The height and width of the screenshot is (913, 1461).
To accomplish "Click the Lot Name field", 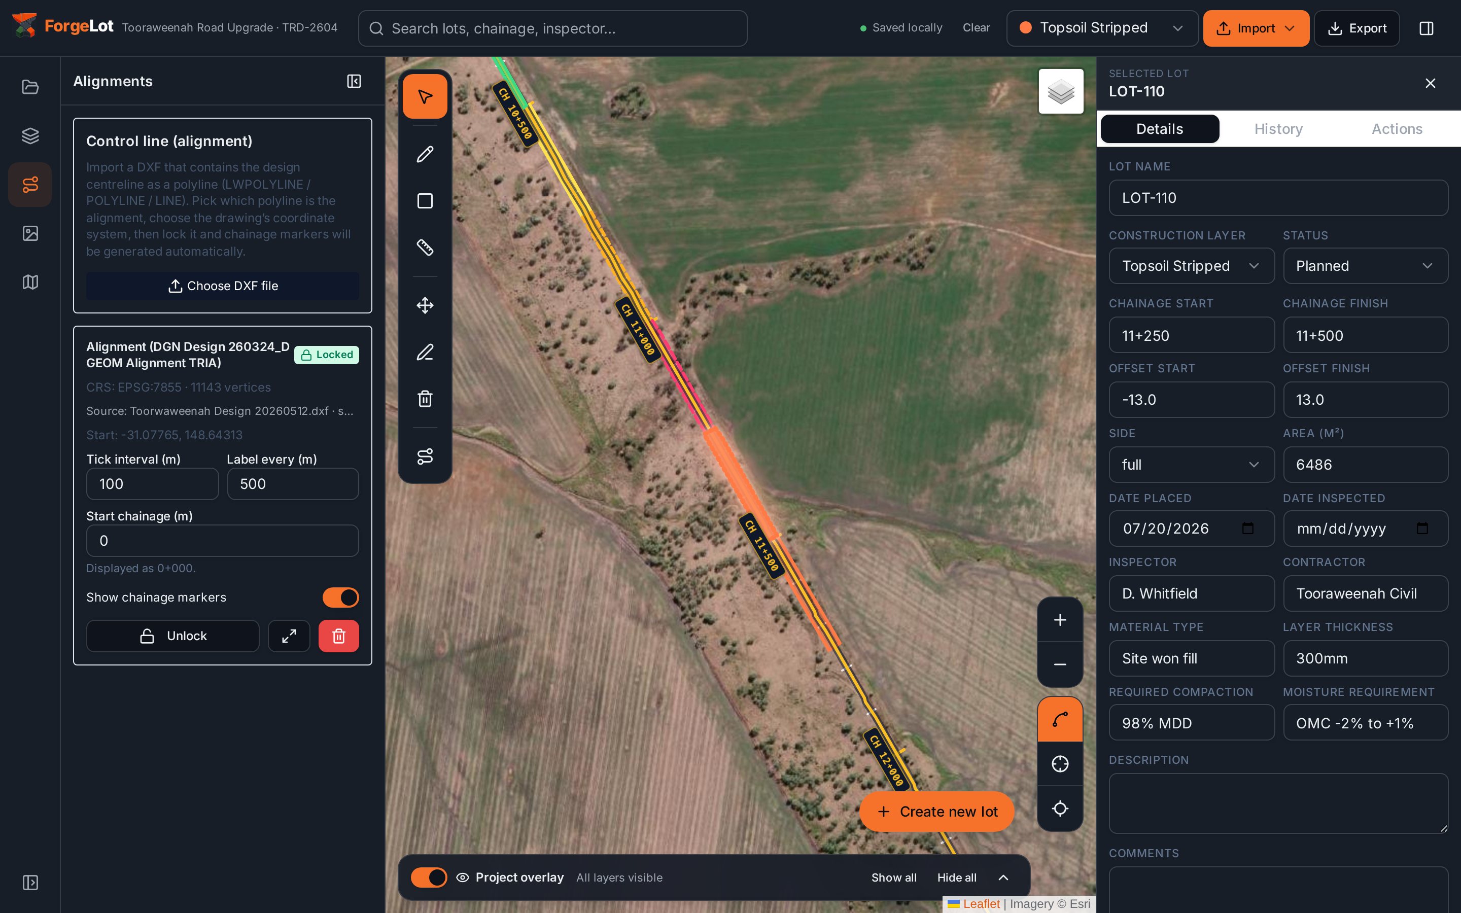I will click(x=1278, y=197).
